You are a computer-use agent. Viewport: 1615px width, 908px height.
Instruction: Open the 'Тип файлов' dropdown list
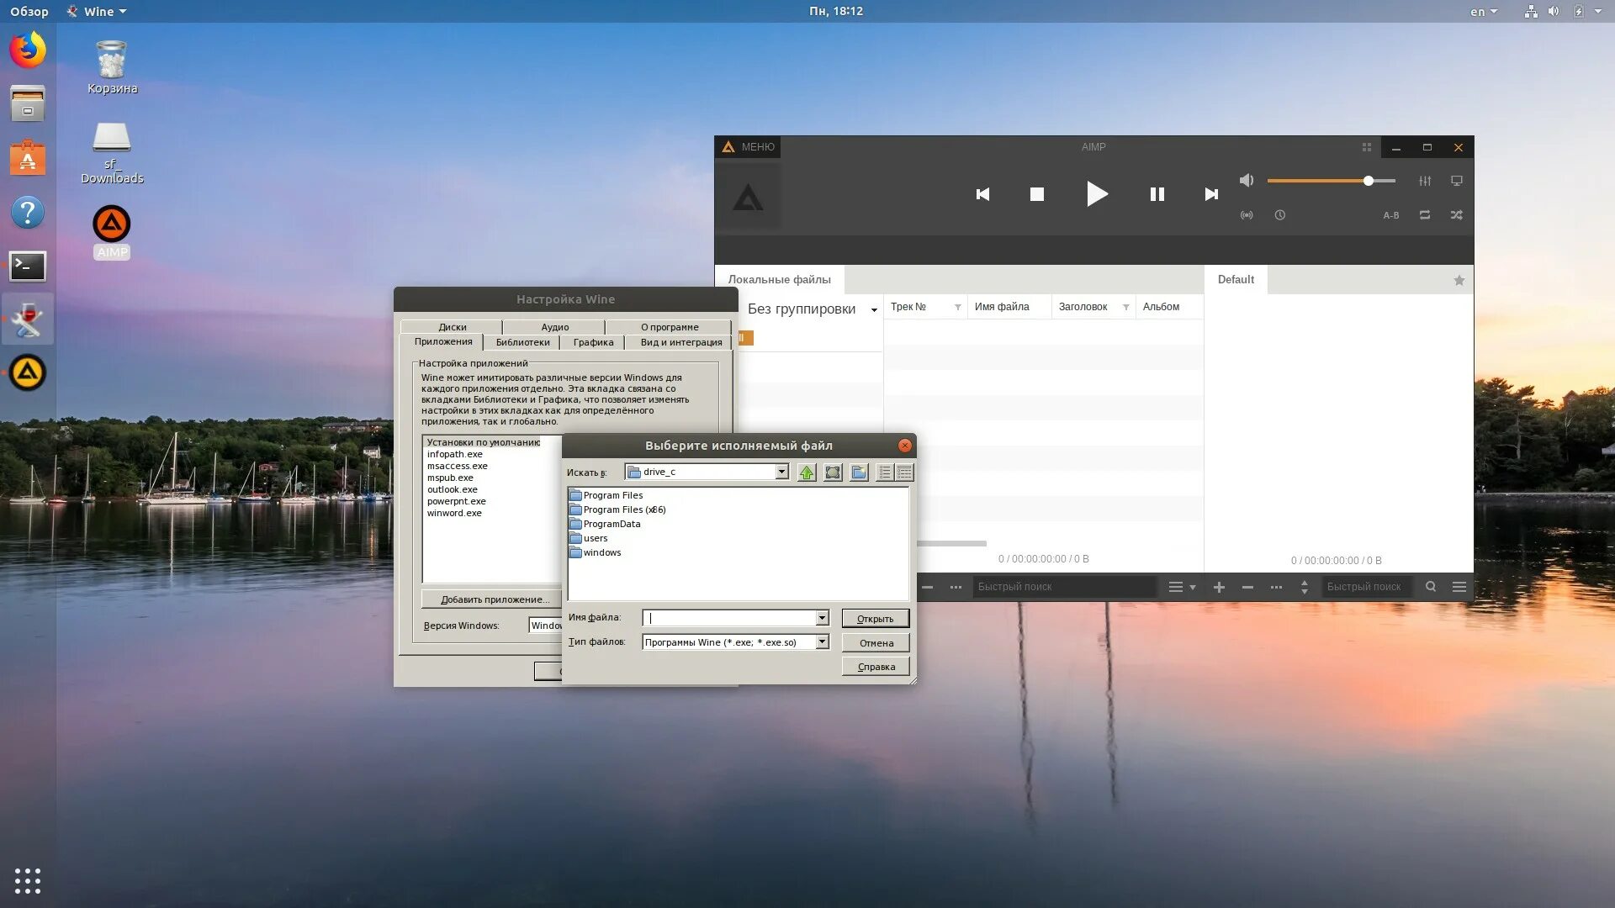822,642
